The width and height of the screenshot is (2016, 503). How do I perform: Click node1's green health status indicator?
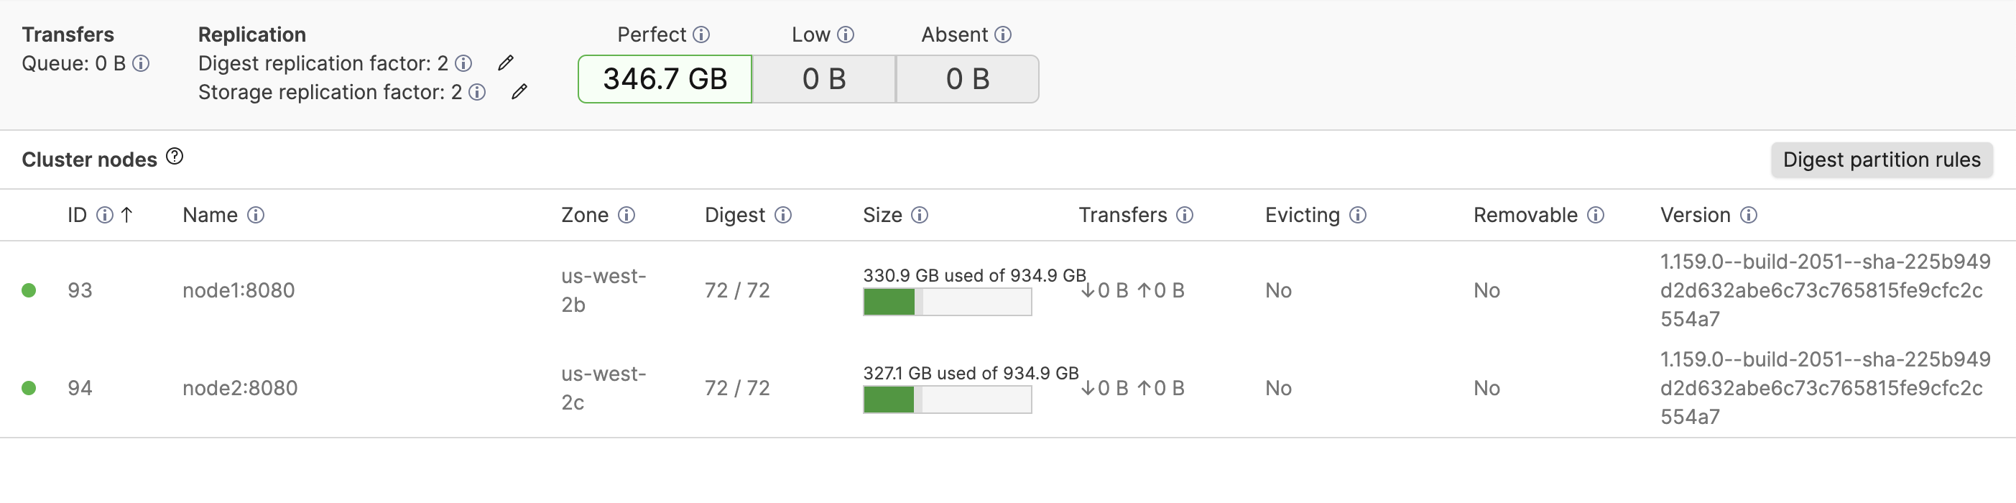[x=29, y=290]
